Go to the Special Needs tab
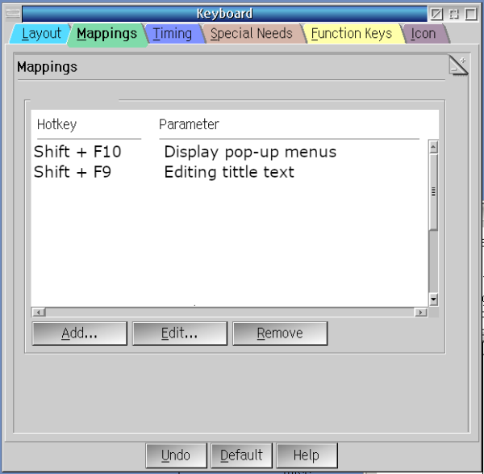Screen dimensions: 484x474 pyautogui.click(x=251, y=33)
